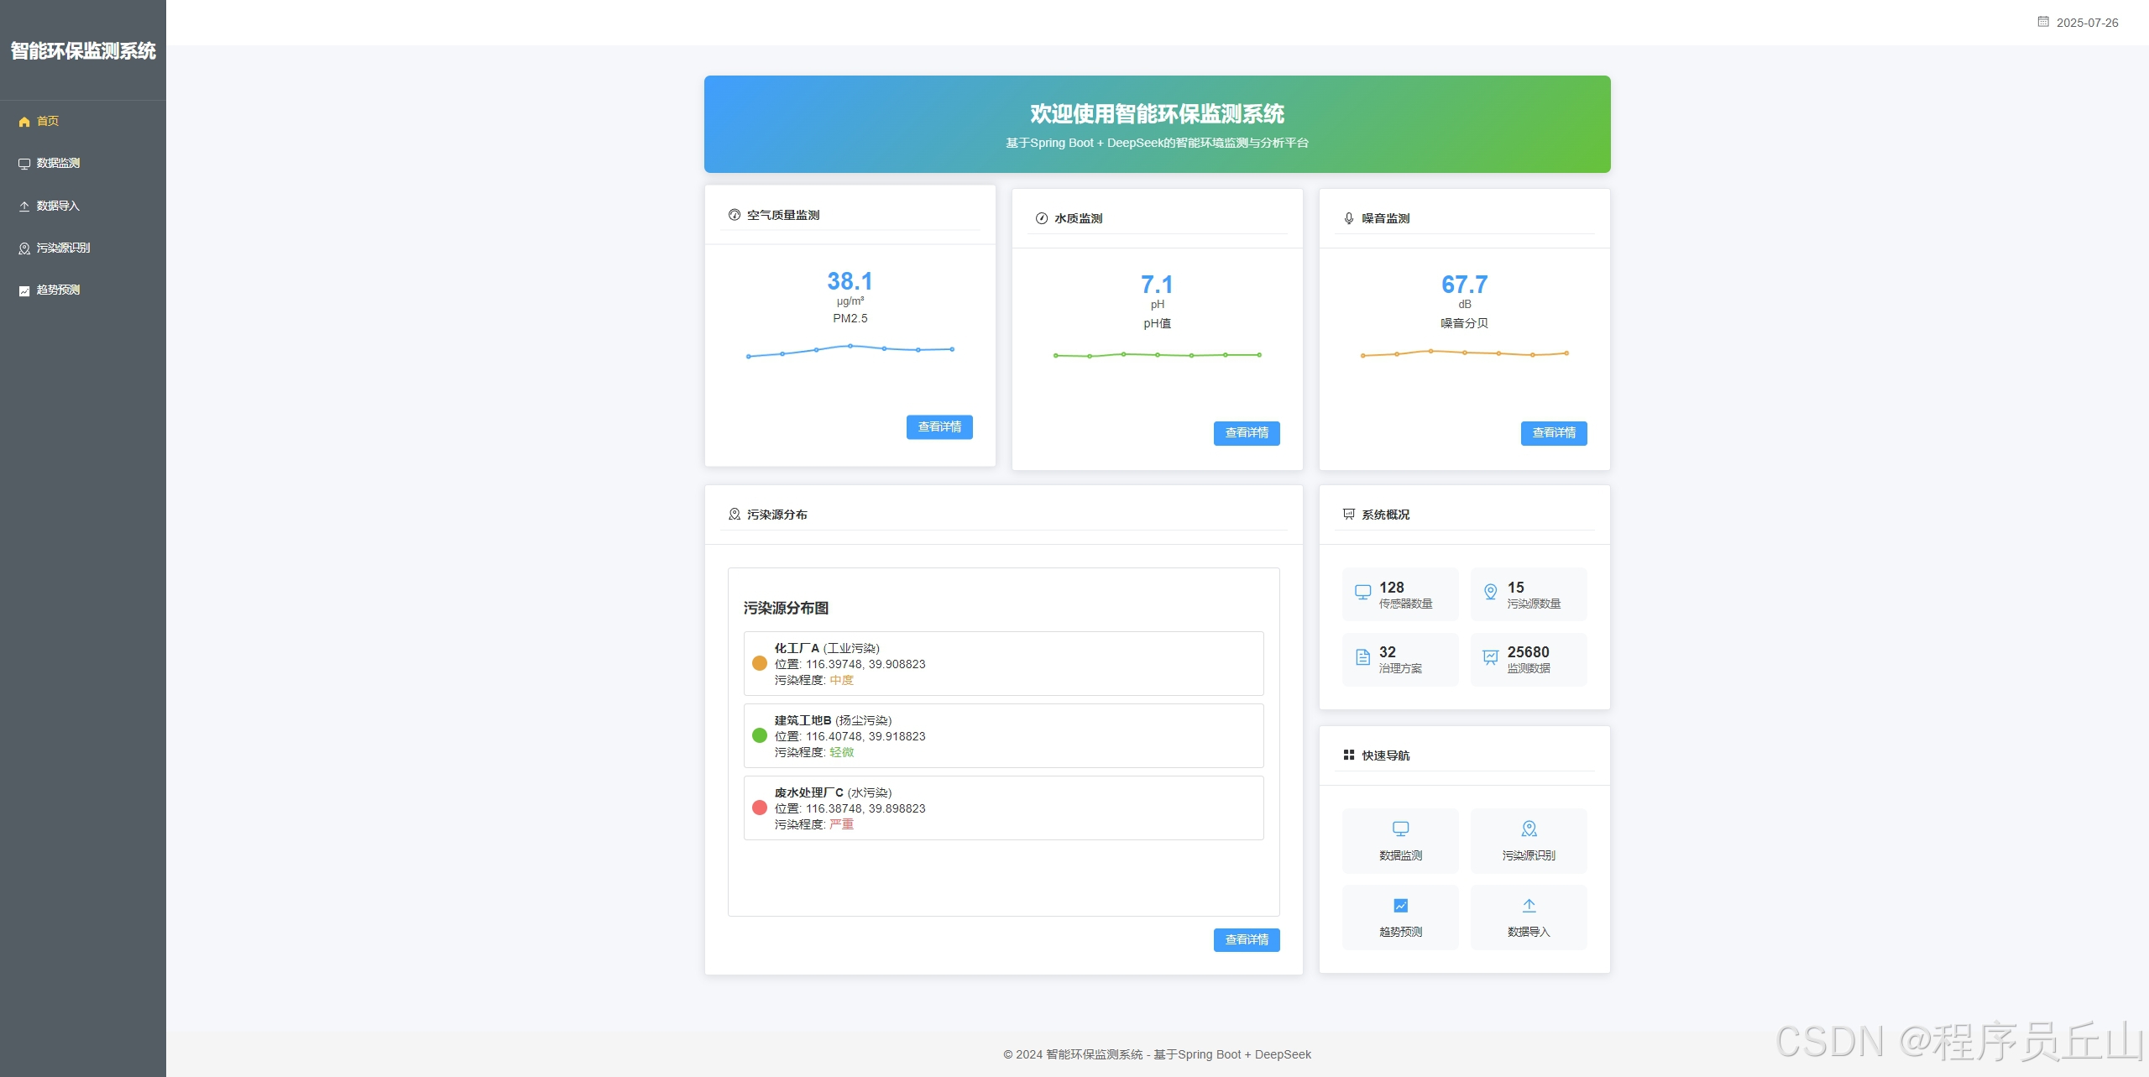Click the 欢迎使用智能环保监测系统 banner heading
This screenshot has width=2149, height=1077.
click(x=1158, y=113)
